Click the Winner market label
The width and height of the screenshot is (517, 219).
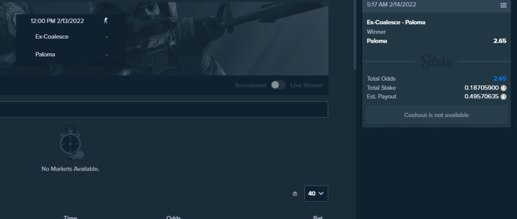click(376, 32)
